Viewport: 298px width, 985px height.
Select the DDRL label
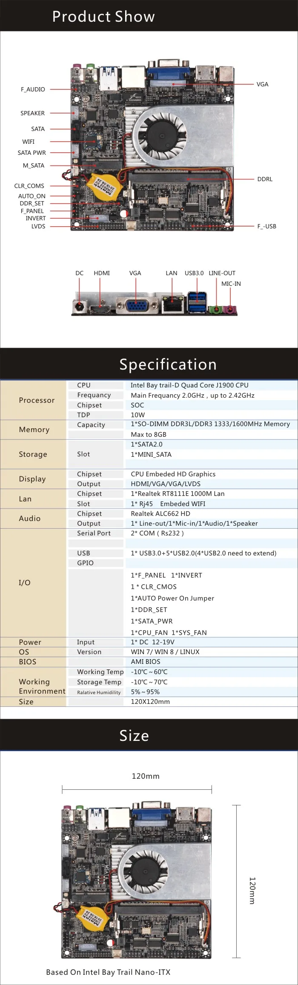point(265,179)
